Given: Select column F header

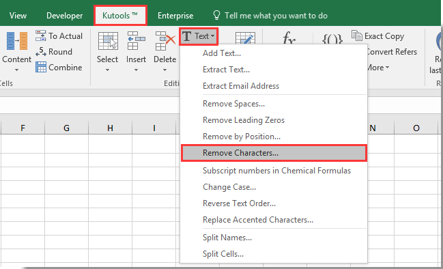Looking at the screenshot, I should 23,128.
